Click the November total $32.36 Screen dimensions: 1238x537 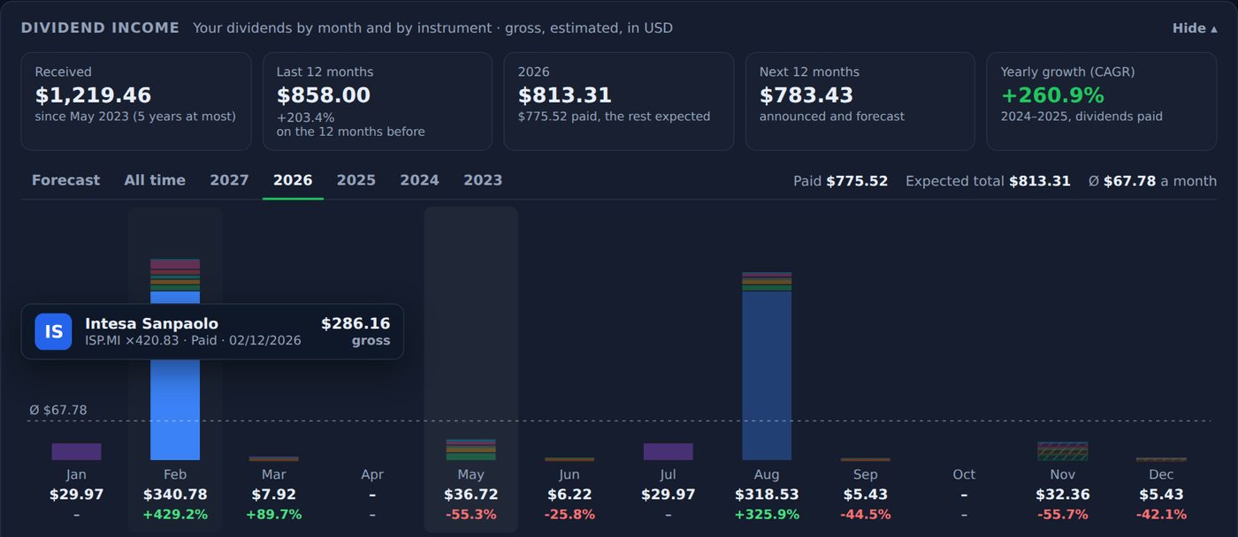point(1063,495)
